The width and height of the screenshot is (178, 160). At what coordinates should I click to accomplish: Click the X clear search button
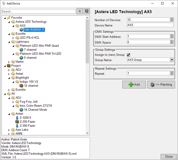80,11
